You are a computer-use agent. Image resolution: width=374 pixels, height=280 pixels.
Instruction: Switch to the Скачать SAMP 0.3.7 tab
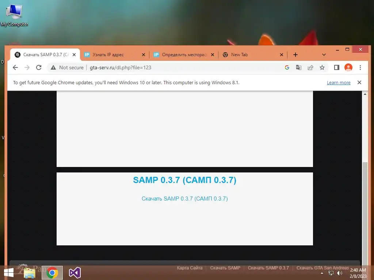click(44, 55)
